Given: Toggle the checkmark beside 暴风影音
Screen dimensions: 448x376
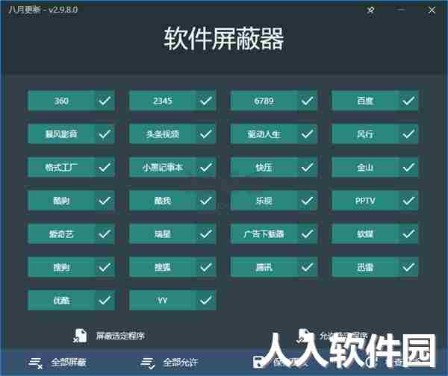Looking at the screenshot, I should (105, 134).
